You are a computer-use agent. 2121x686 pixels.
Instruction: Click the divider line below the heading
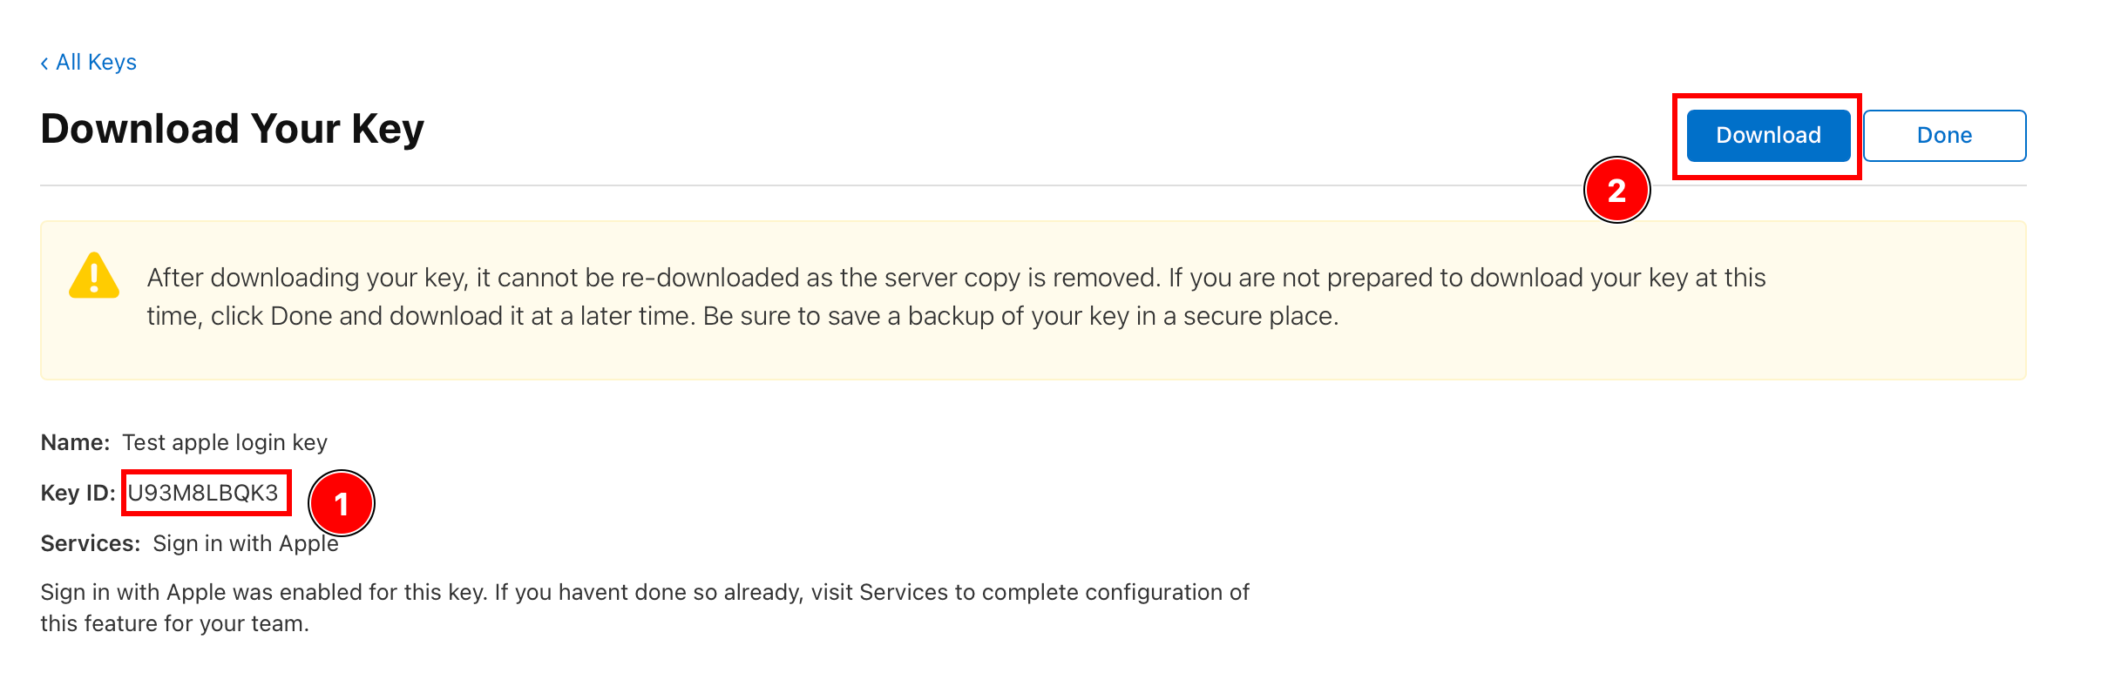click(1046, 184)
